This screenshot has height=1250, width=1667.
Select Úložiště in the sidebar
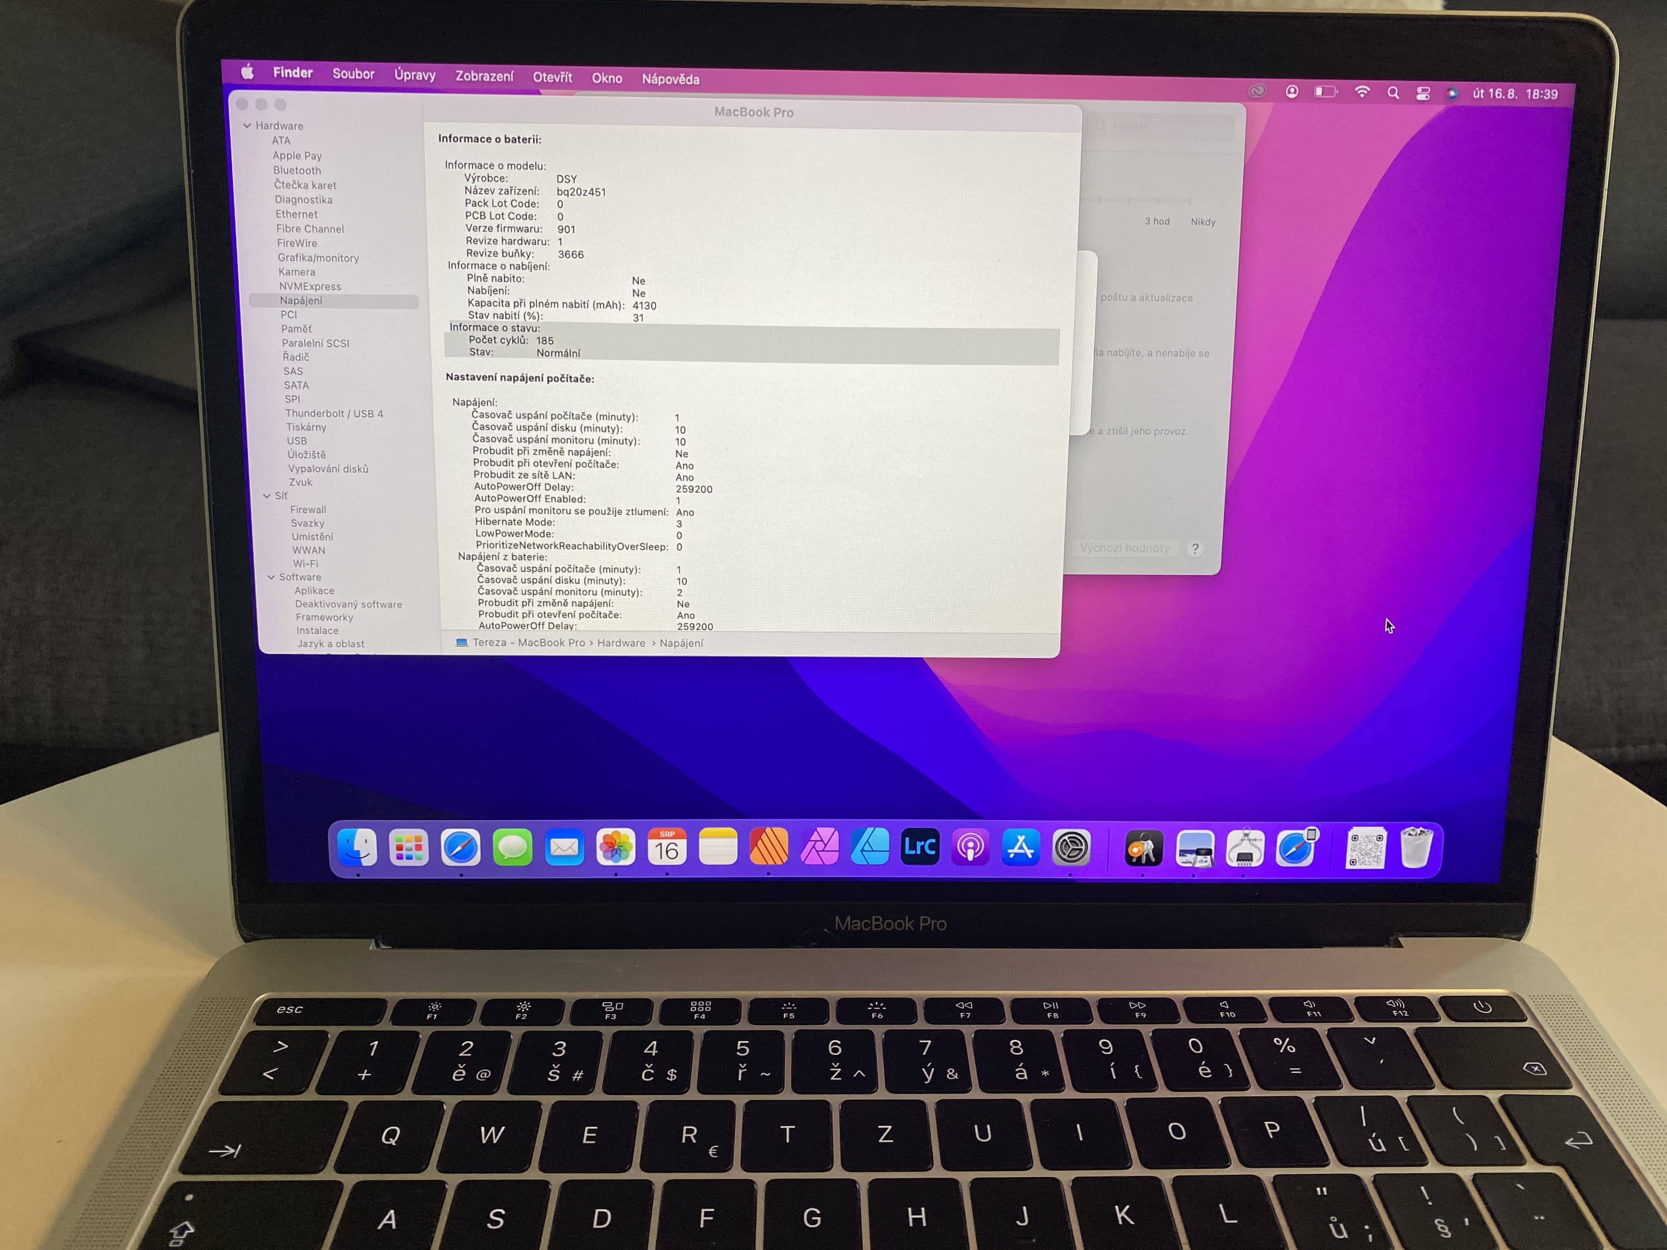(x=306, y=454)
